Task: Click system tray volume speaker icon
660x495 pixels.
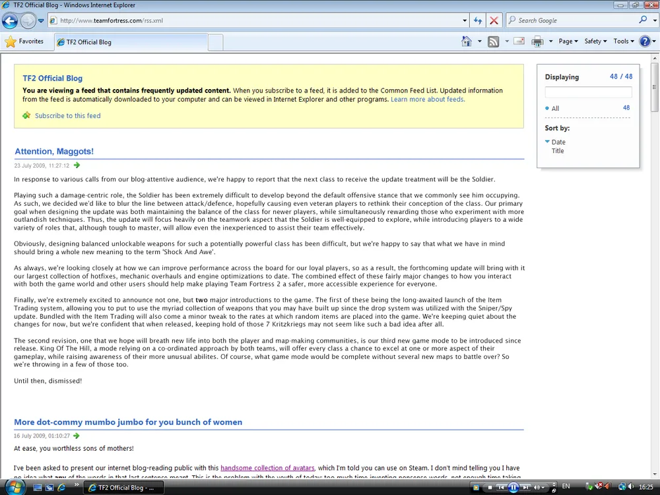Action: click(630, 486)
